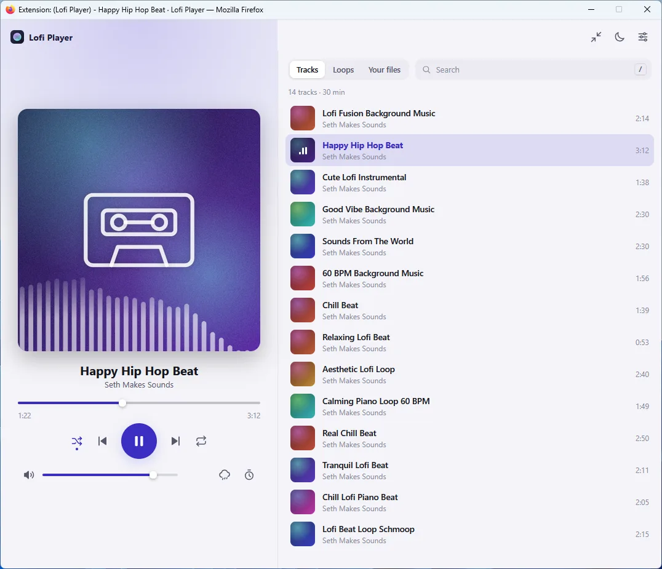Click the search magnifier icon
The height and width of the screenshot is (569, 662).
(x=426, y=70)
